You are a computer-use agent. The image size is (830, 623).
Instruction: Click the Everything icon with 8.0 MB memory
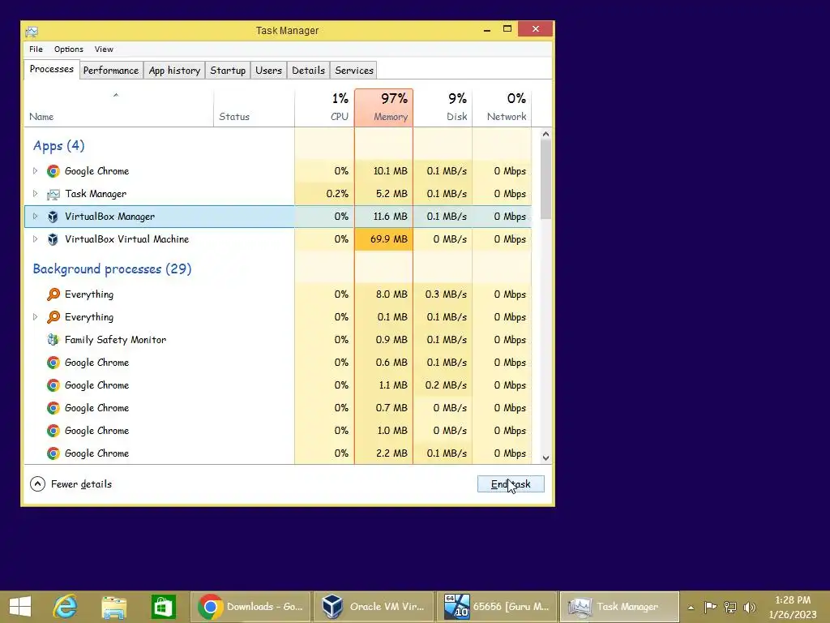(x=53, y=294)
